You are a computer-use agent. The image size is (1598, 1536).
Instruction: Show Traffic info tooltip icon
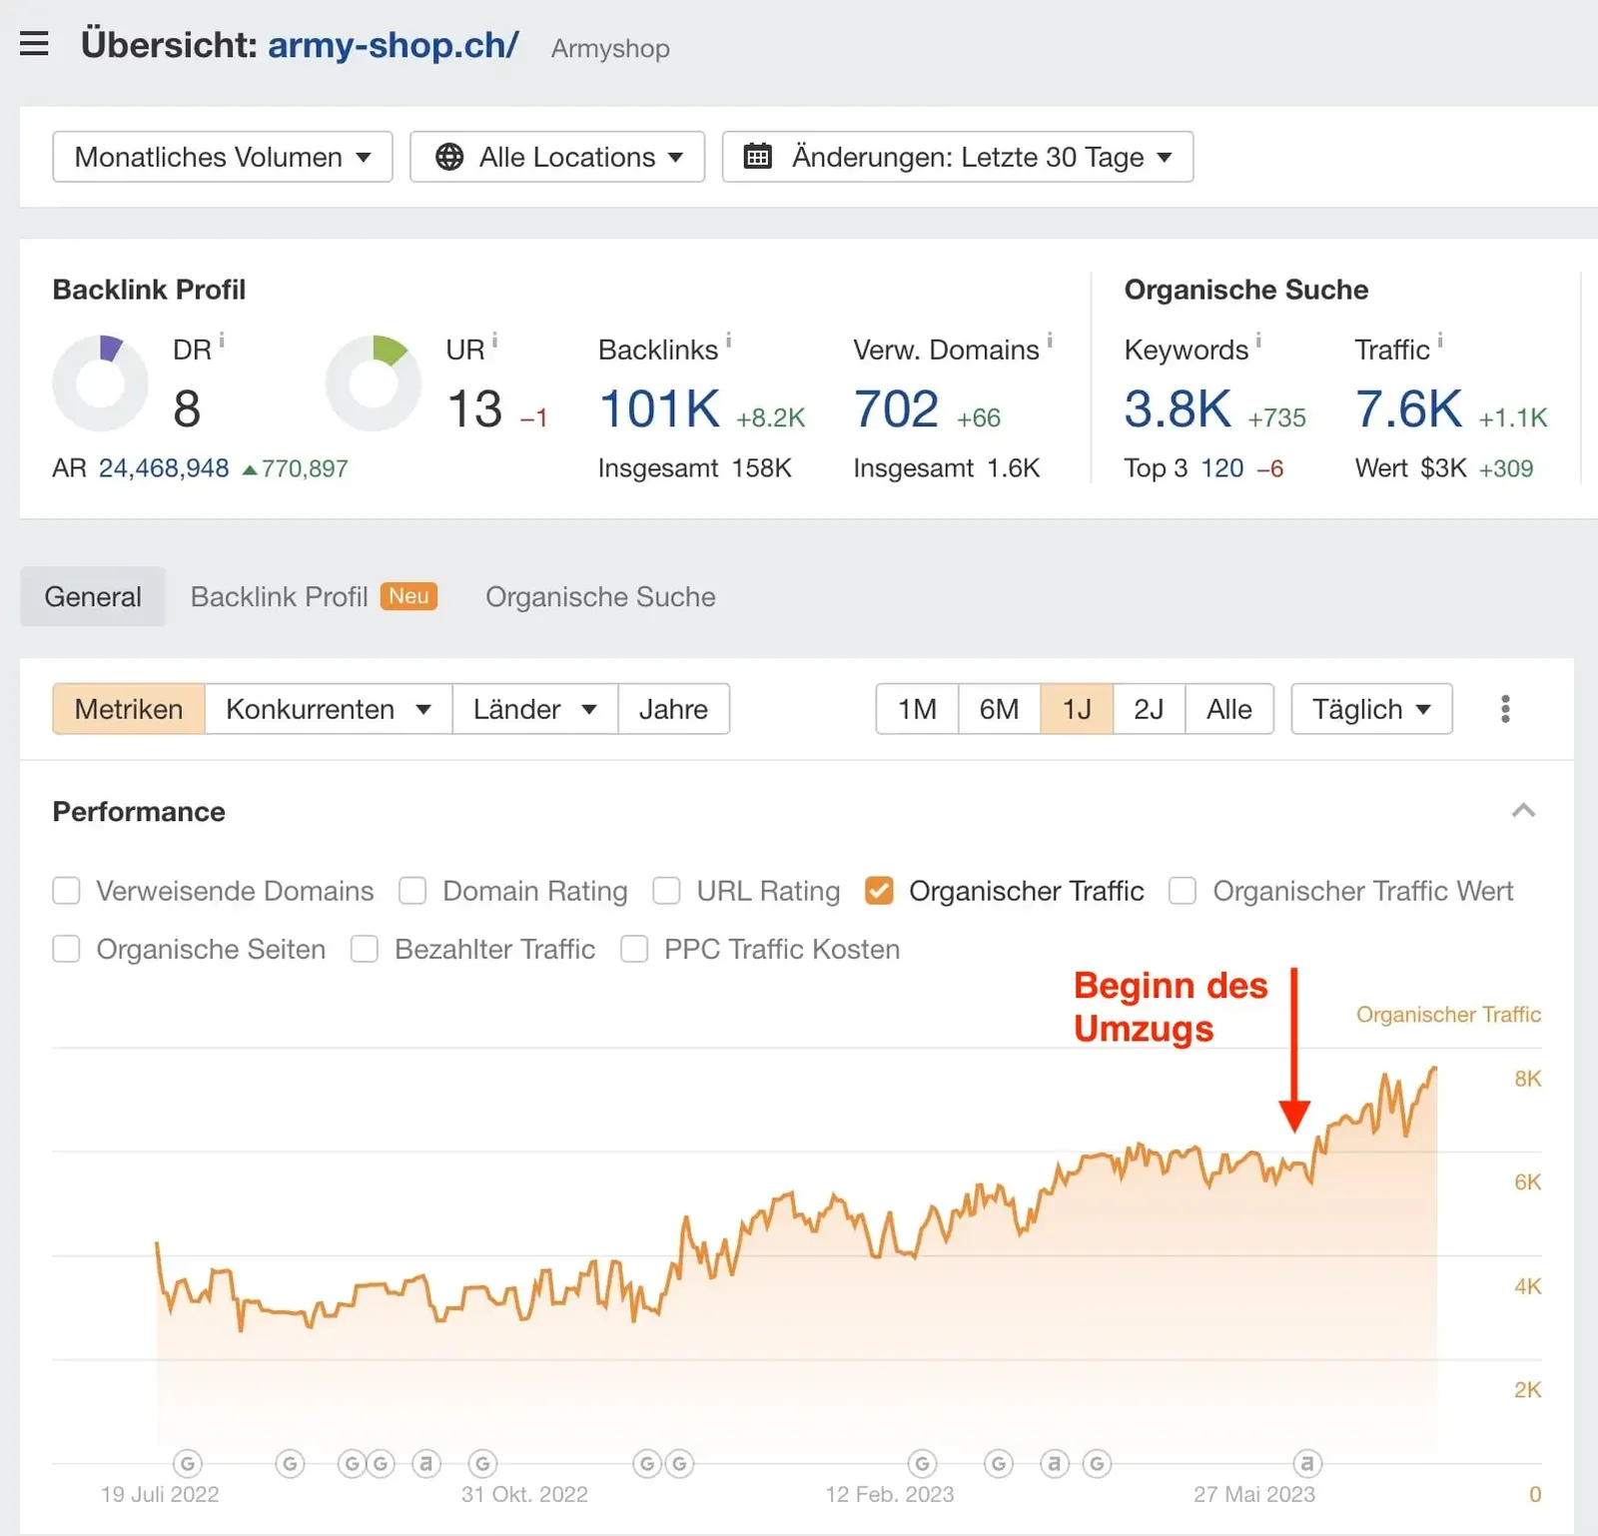[1440, 342]
